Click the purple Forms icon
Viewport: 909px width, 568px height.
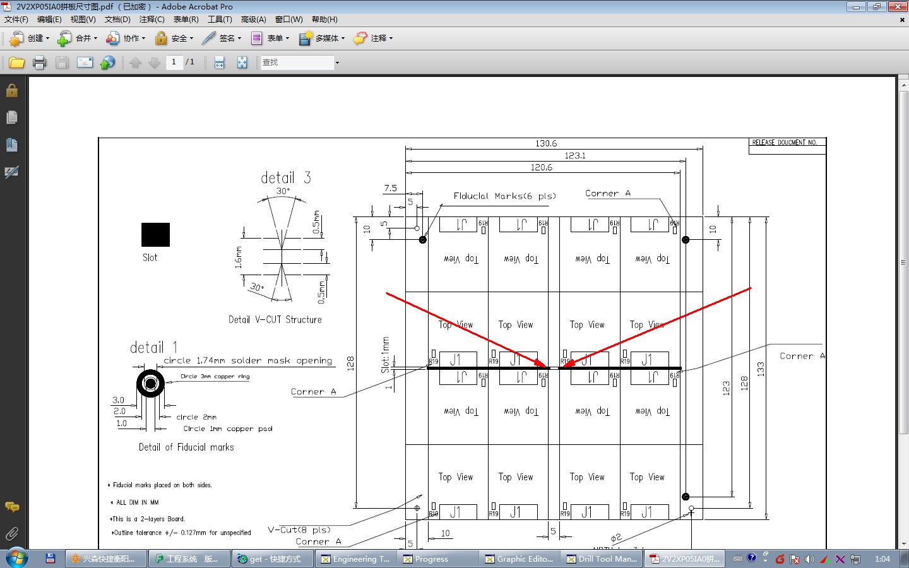coord(256,38)
